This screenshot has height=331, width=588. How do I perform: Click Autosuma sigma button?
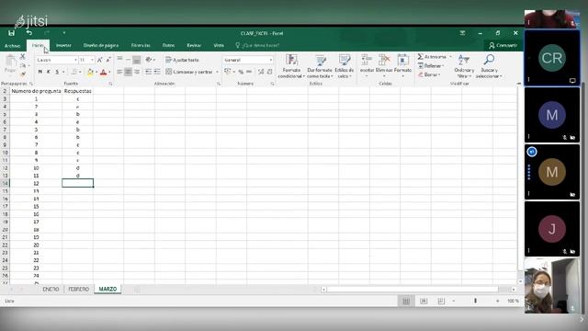tap(432, 57)
